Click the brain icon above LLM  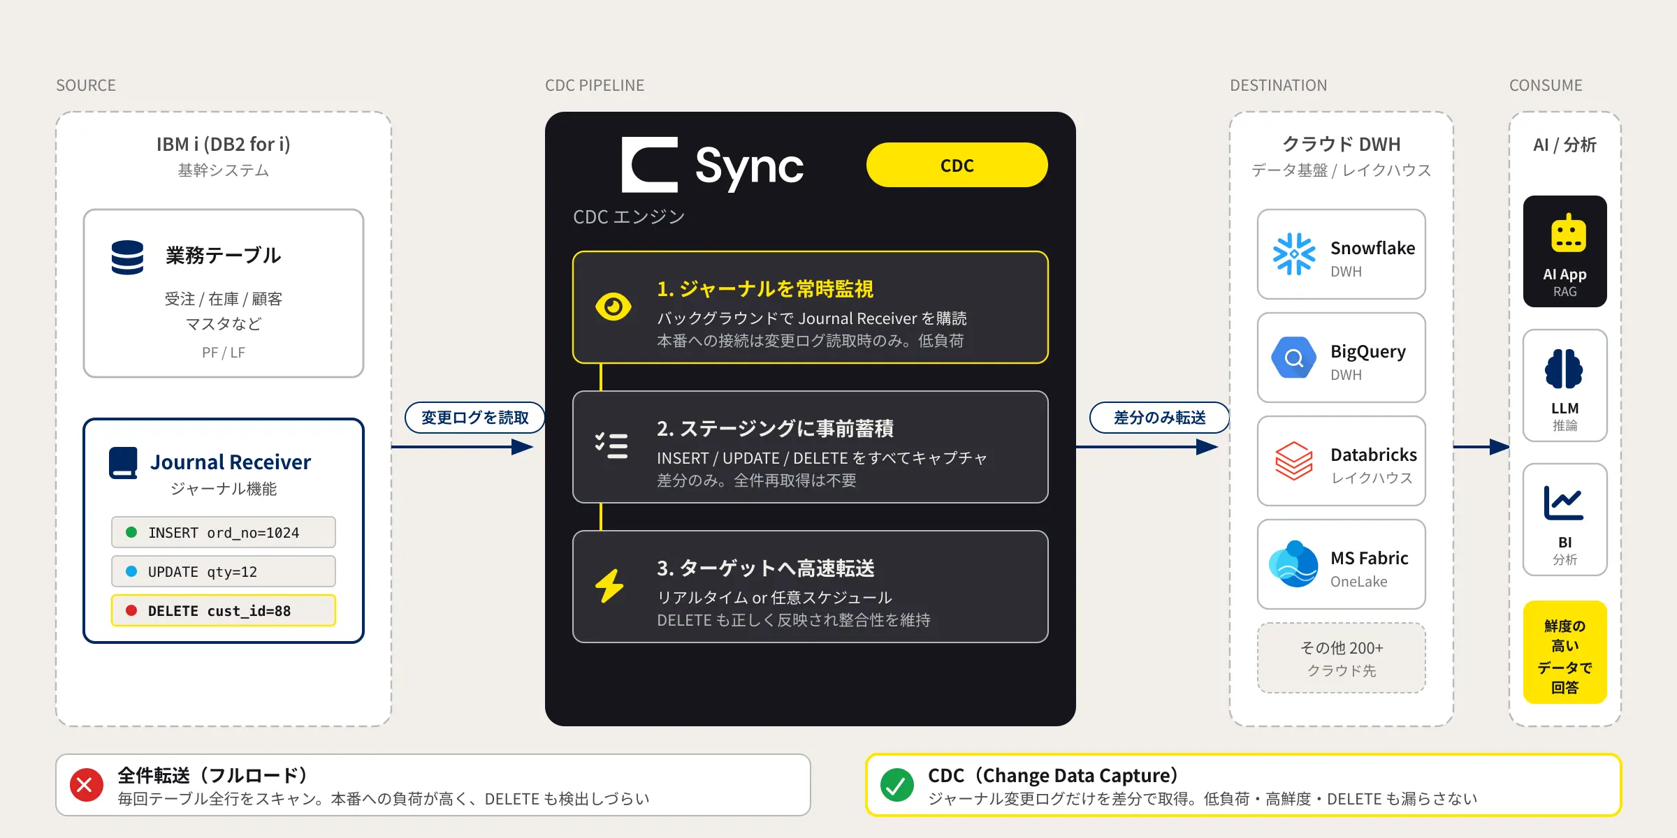1564,368
